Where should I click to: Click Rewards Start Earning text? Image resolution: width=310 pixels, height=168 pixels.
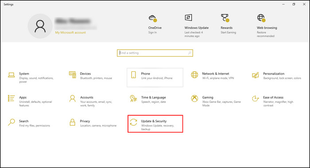tap(229, 32)
